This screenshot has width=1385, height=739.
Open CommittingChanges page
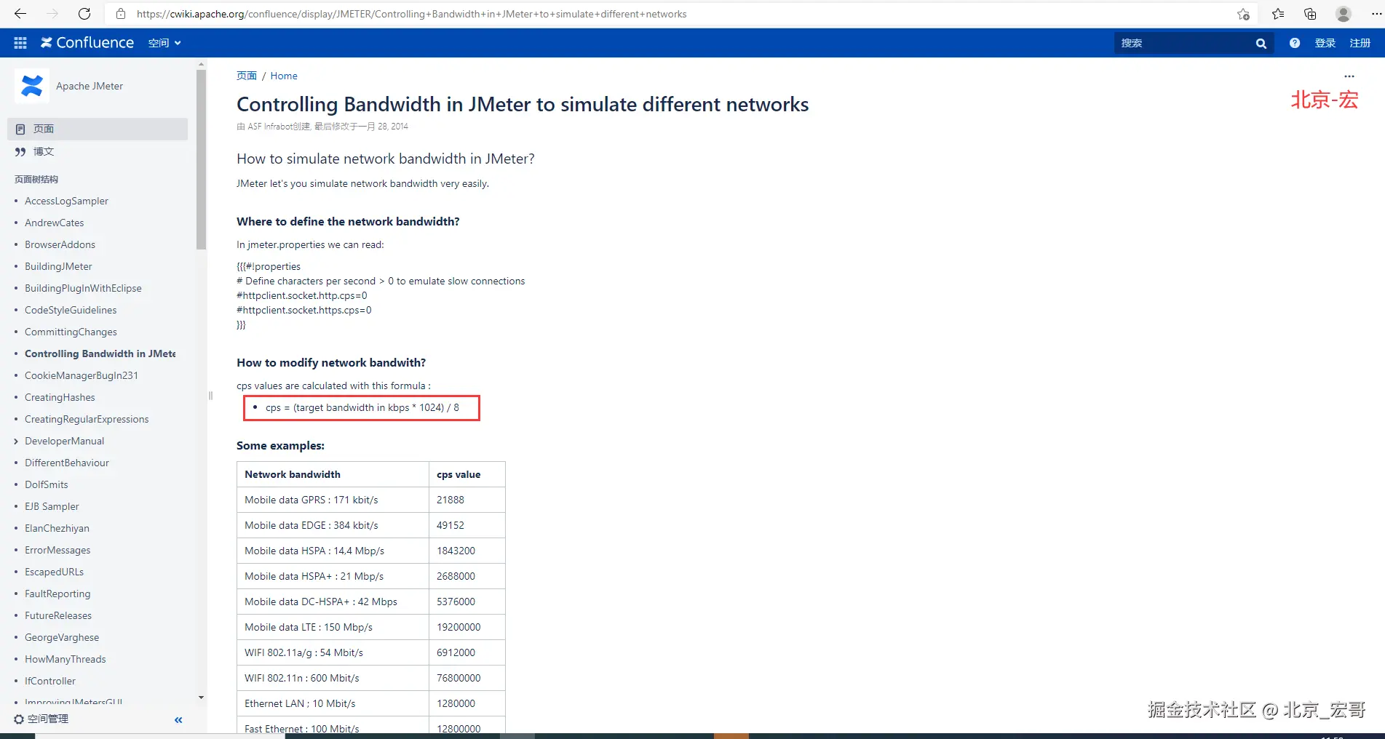71,332
